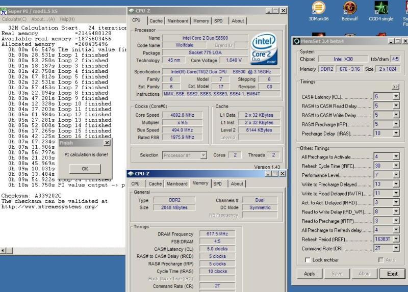This screenshot has width=408, height=292.
Task: Switch to Cache tab in lower CPU-Z
Action: (x=156, y=183)
